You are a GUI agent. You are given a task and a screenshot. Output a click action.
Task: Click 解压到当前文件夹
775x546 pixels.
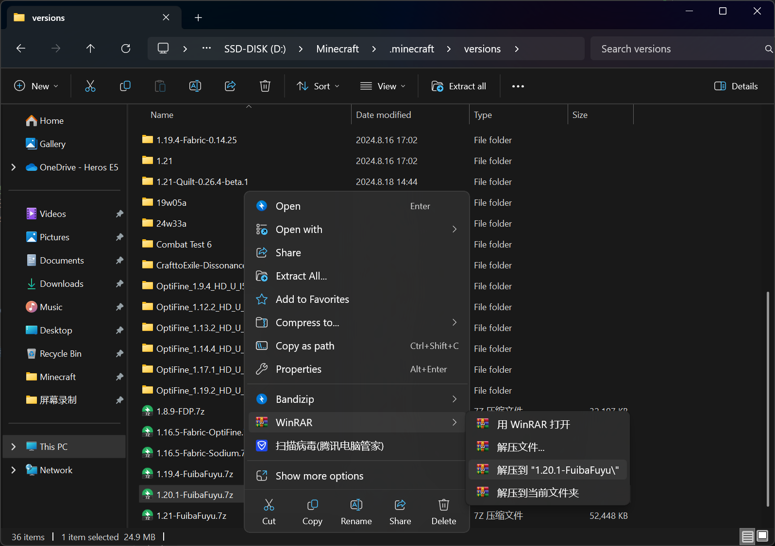point(548,493)
